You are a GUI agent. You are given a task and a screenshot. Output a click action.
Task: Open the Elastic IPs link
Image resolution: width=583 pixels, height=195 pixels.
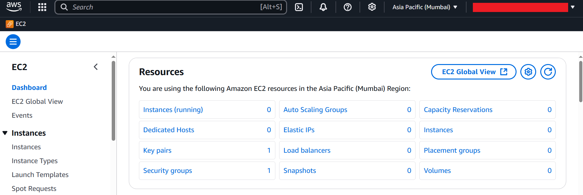tap(299, 130)
